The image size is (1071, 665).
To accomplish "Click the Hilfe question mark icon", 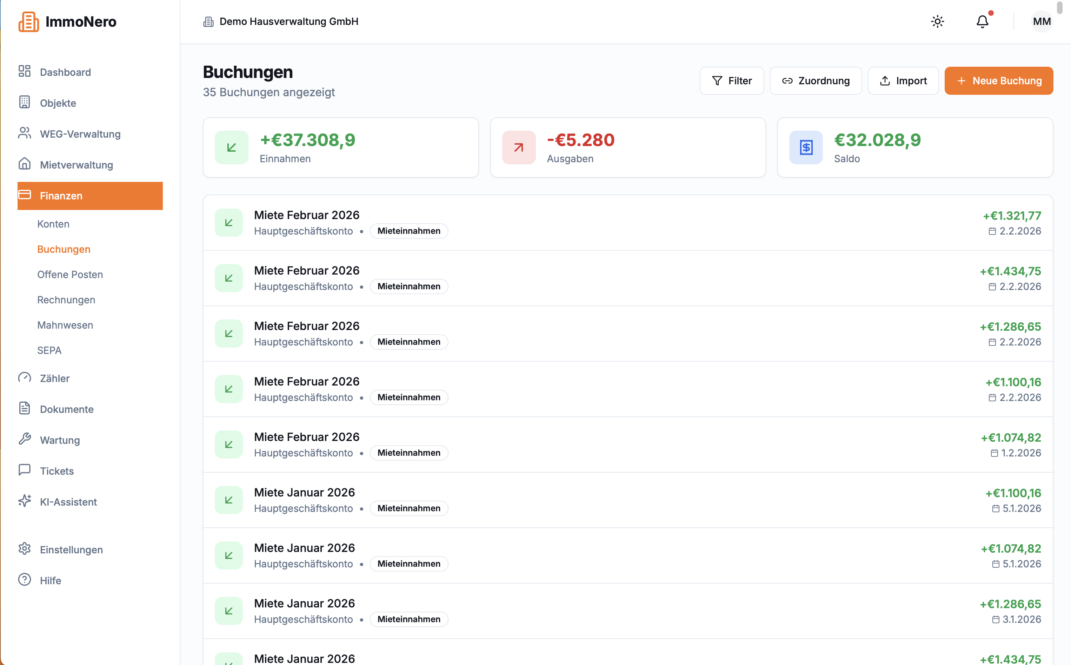I will pyautogui.click(x=25, y=579).
